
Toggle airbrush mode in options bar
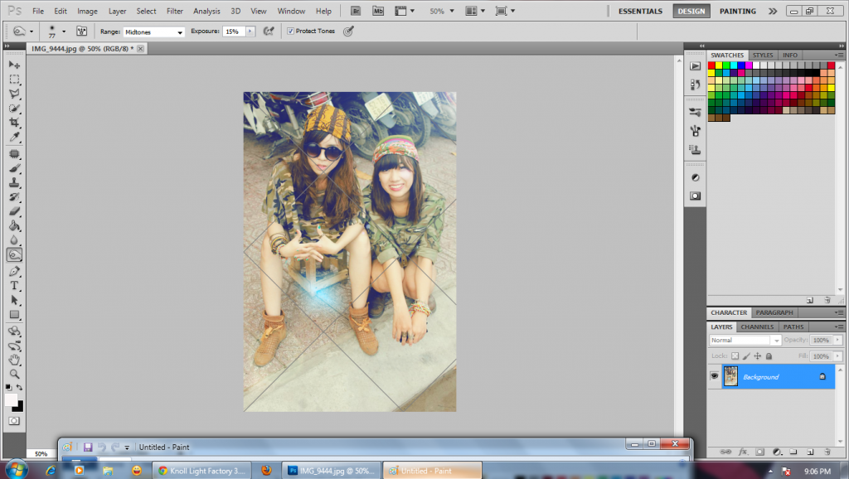[x=269, y=31]
